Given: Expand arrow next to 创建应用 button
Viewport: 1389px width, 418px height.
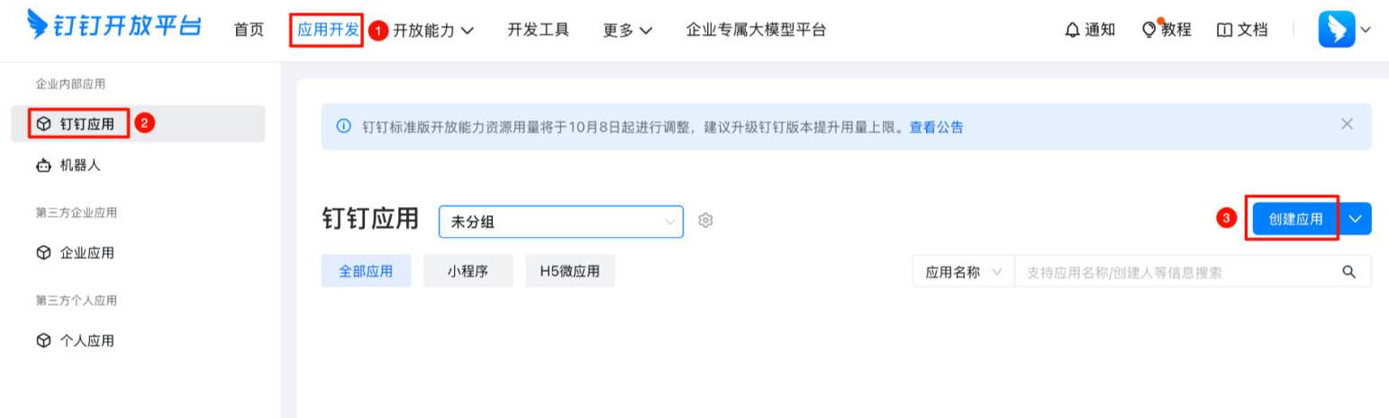Looking at the screenshot, I should [x=1357, y=218].
